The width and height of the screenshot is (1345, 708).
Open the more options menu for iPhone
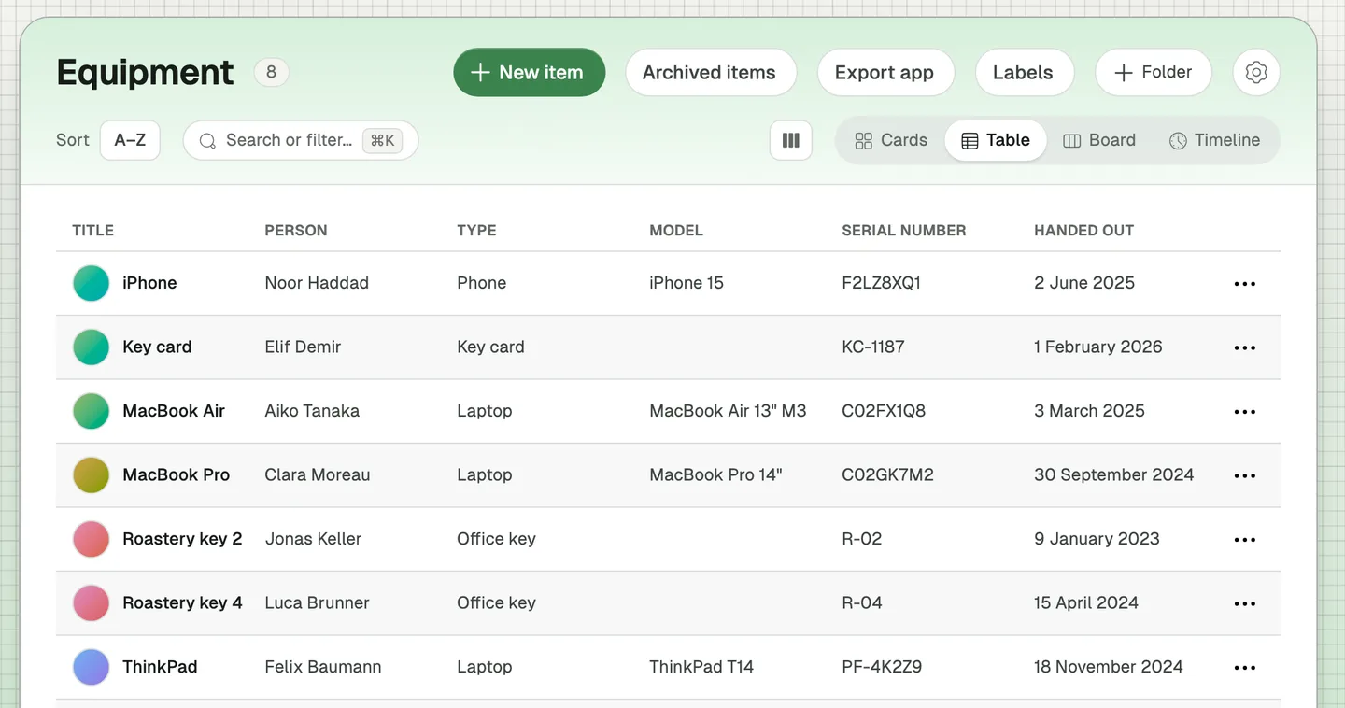(x=1245, y=284)
